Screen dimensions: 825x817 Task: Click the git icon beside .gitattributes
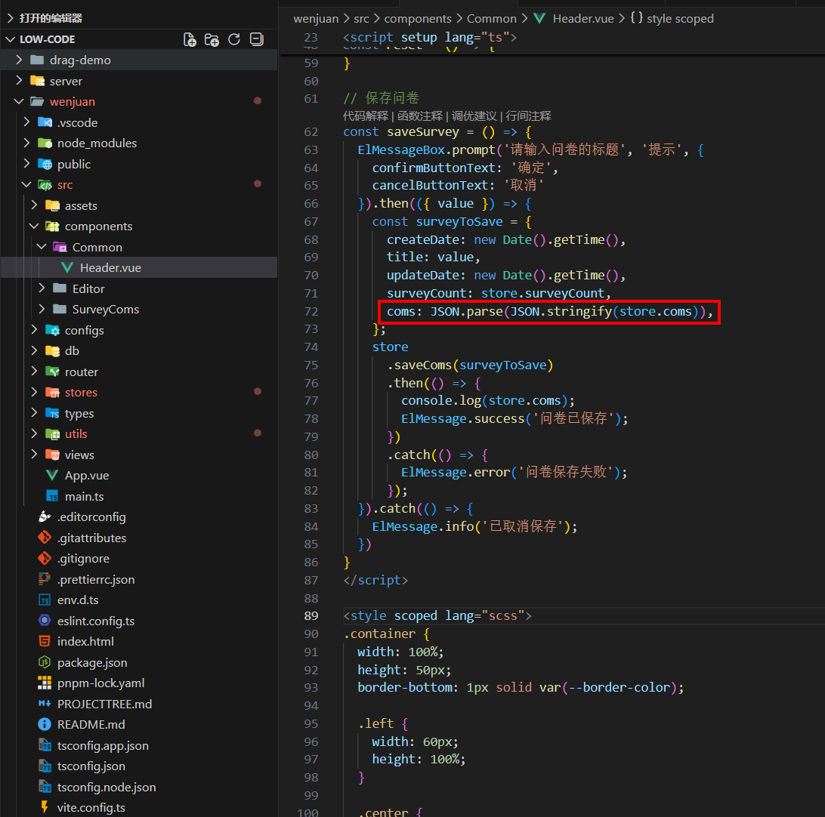(45, 538)
